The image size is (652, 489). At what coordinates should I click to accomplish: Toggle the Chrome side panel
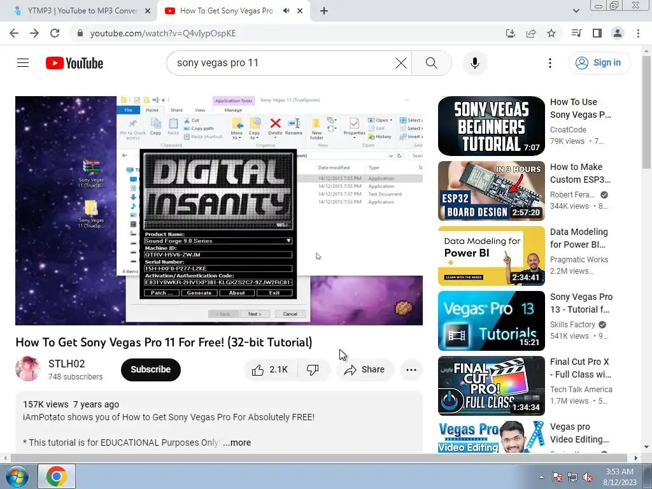(x=597, y=33)
